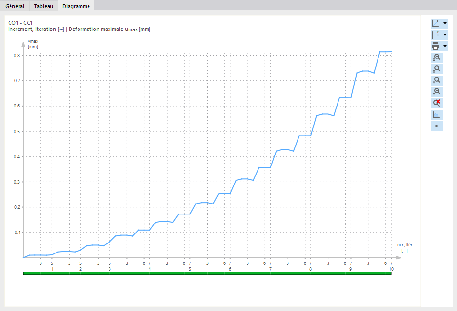Click the 'Déformation maximale umax [mm]' subtitle
The height and width of the screenshot is (311, 457).
click(109, 29)
